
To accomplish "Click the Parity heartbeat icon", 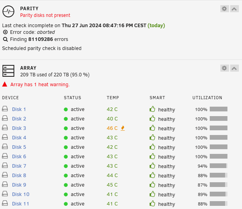I will [x=8, y=11].
